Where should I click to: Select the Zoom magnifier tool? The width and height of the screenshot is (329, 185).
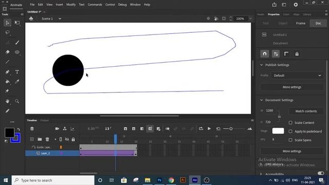[x=17, y=101]
